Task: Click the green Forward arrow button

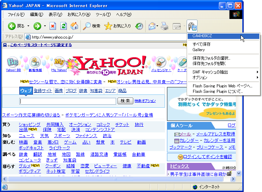Action: (x=37, y=26)
